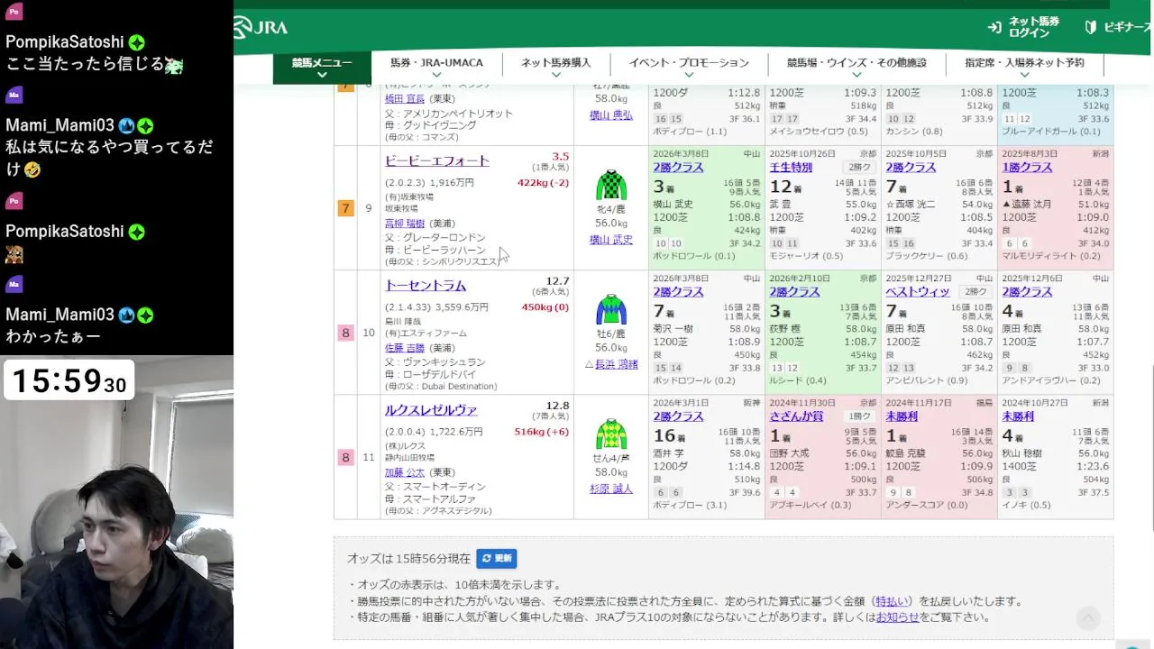This screenshot has height=649, width=1154.
Task: Open horse トーセントラム's page
Action: tap(426, 285)
